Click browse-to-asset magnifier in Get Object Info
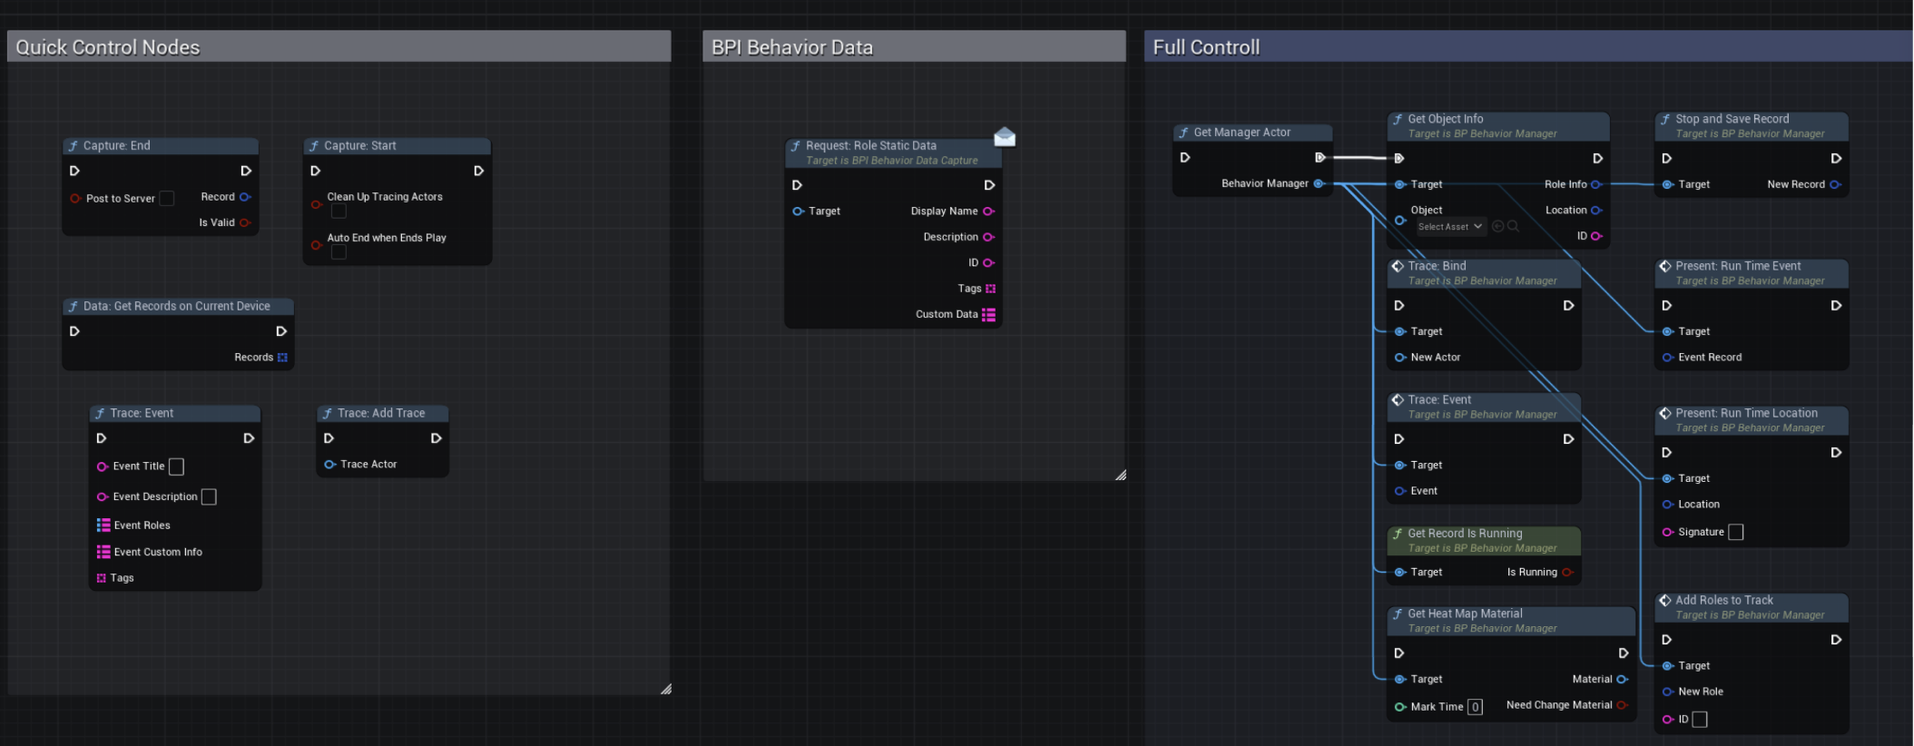Screen dimensions: 1914x746 pos(1513,227)
